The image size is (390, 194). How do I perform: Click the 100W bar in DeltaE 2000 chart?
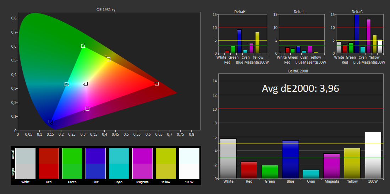(373, 155)
